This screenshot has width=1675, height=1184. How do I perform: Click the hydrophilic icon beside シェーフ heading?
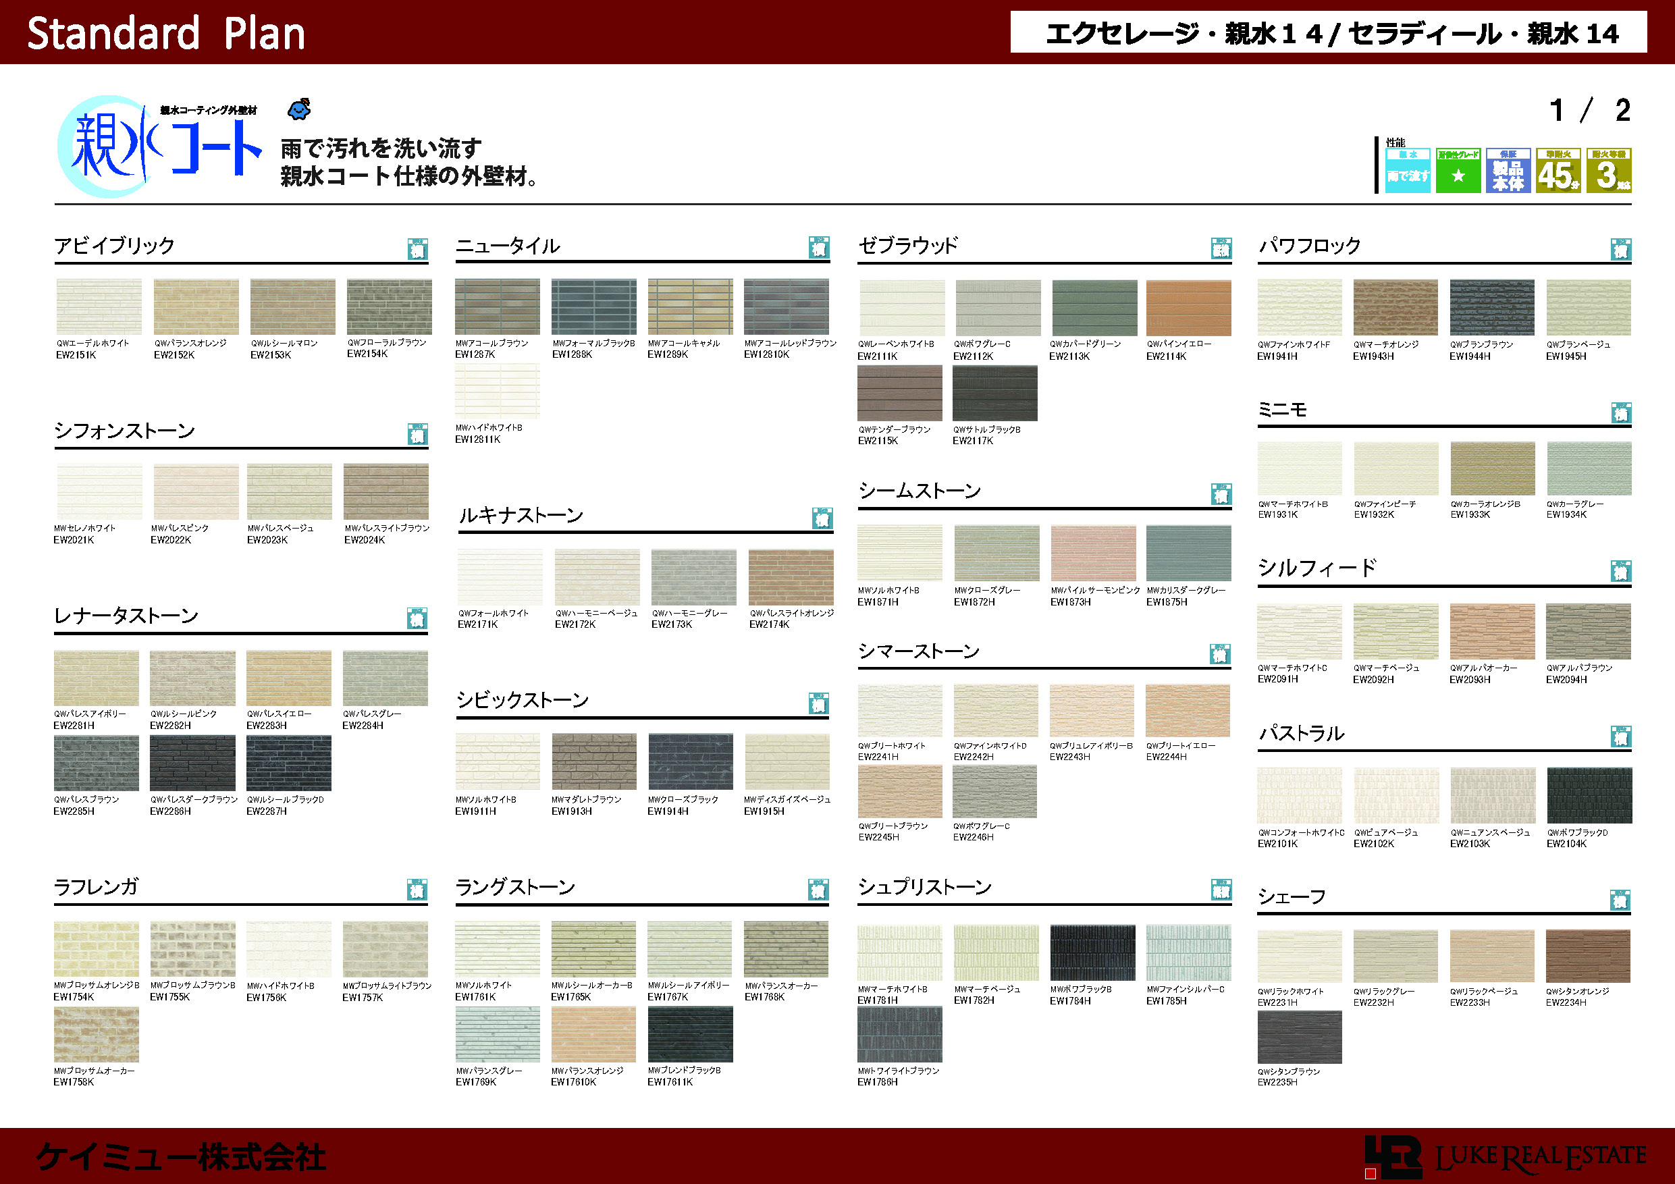point(1620,900)
